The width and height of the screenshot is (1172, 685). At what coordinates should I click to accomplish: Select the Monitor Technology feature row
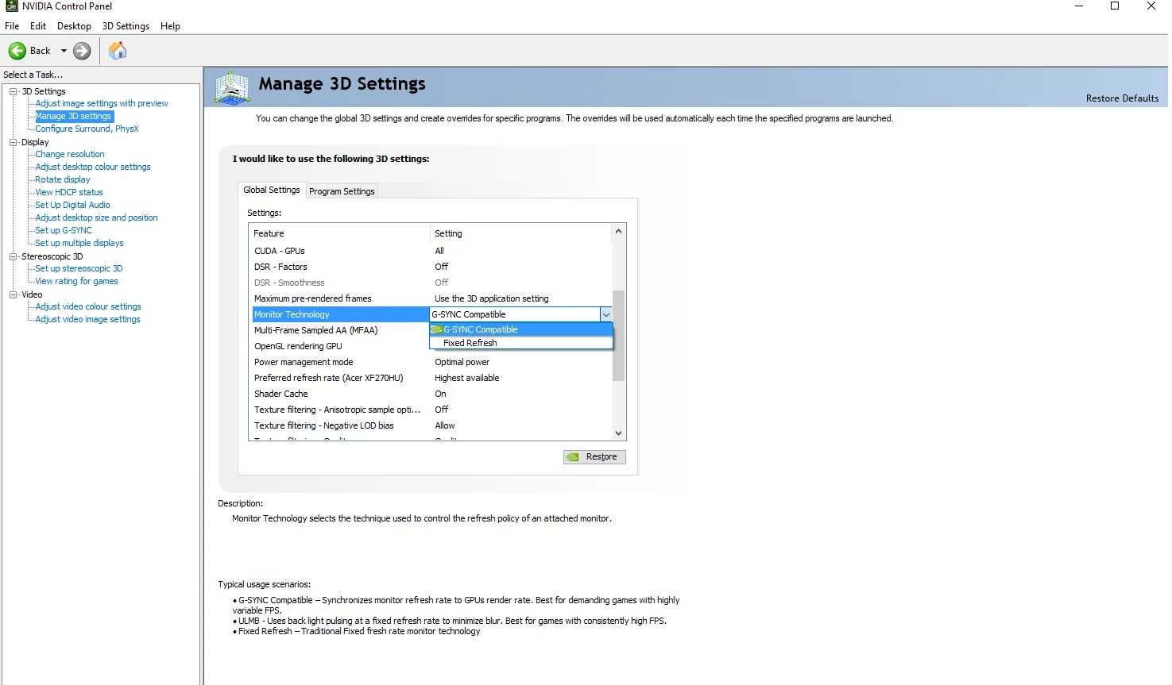340,314
